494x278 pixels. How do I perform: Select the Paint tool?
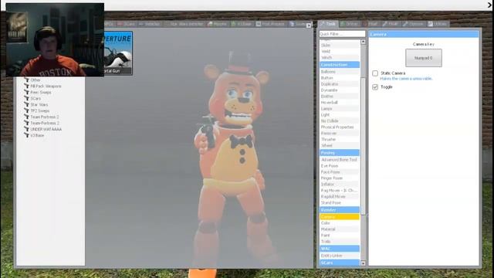click(340, 236)
